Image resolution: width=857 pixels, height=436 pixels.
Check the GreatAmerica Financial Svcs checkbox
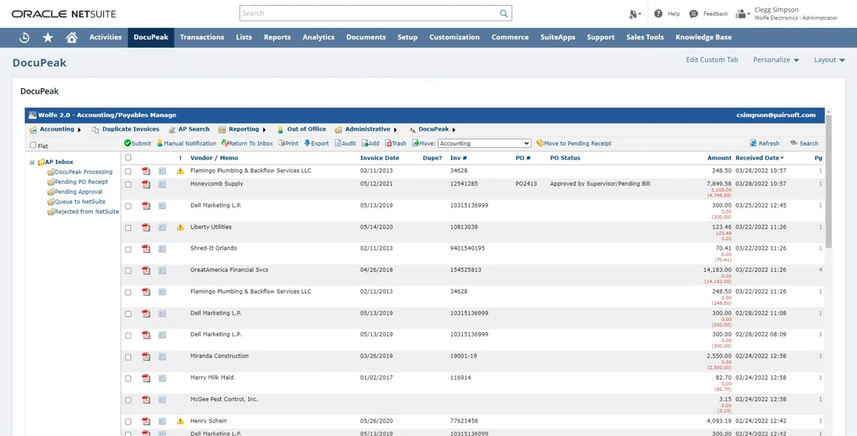click(x=128, y=271)
